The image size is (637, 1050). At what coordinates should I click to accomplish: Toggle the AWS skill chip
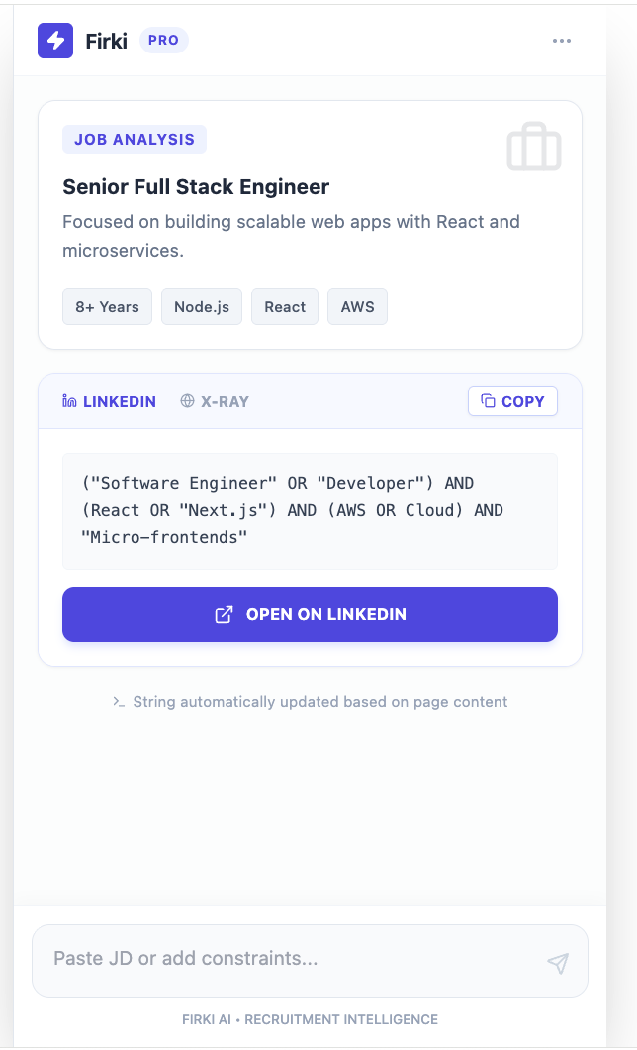(357, 306)
